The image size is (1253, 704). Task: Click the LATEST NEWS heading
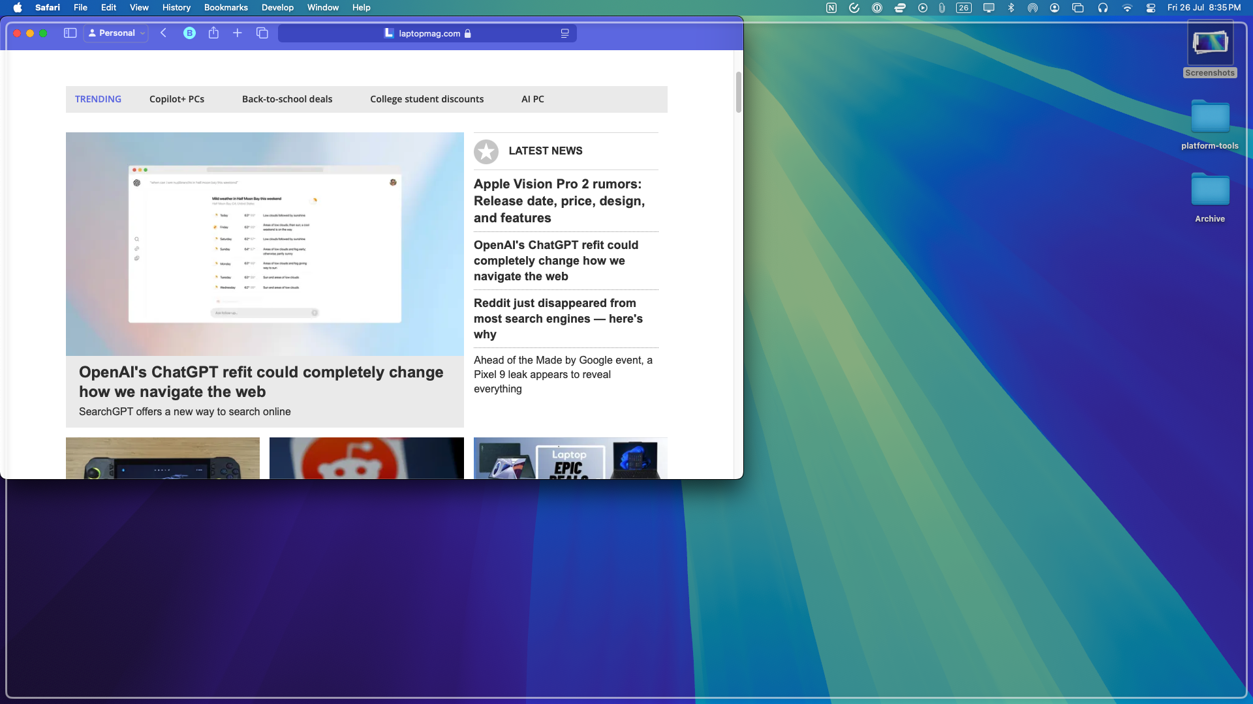[x=546, y=151]
